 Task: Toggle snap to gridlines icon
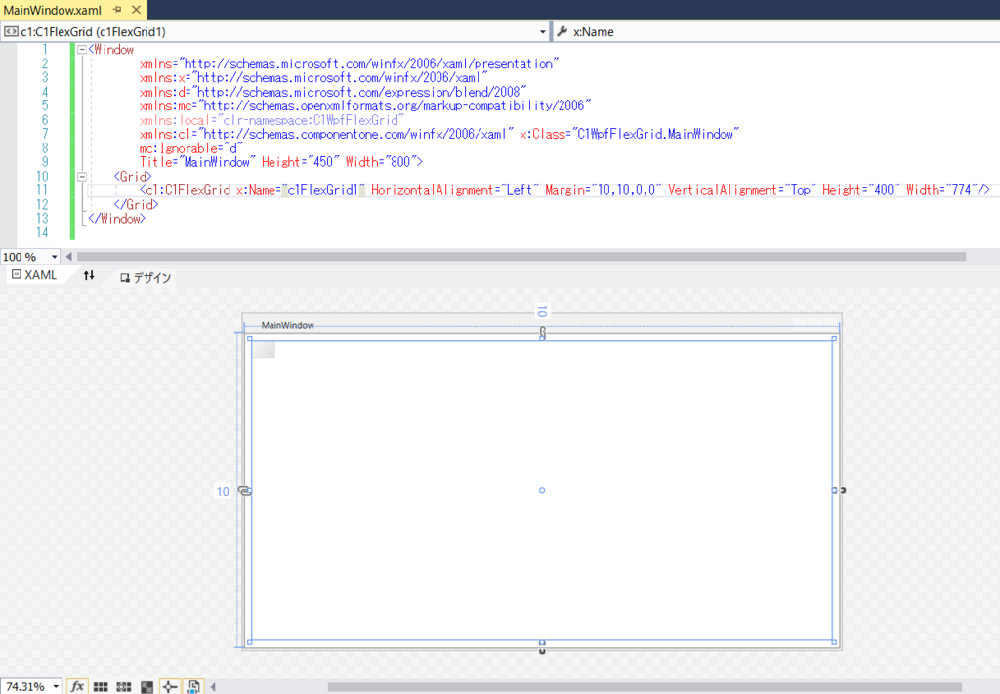124,686
